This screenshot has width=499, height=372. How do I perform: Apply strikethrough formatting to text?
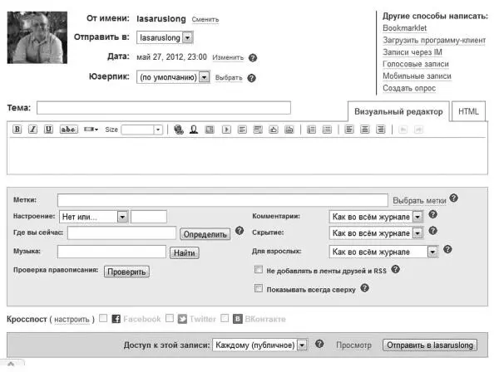pyautogui.click(x=69, y=130)
